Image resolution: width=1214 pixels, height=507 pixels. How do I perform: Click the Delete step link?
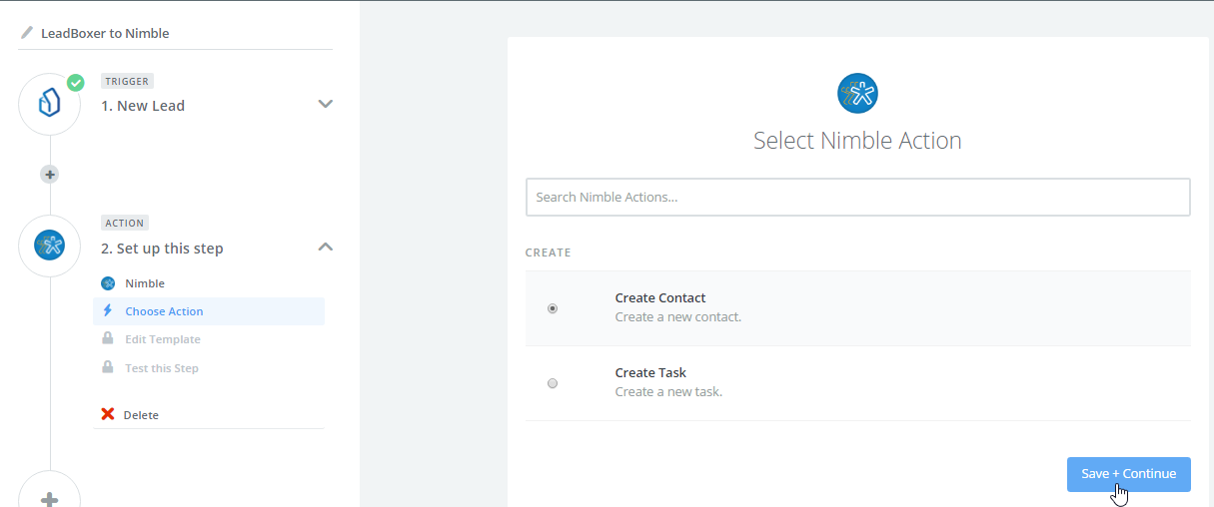pyautogui.click(x=141, y=415)
